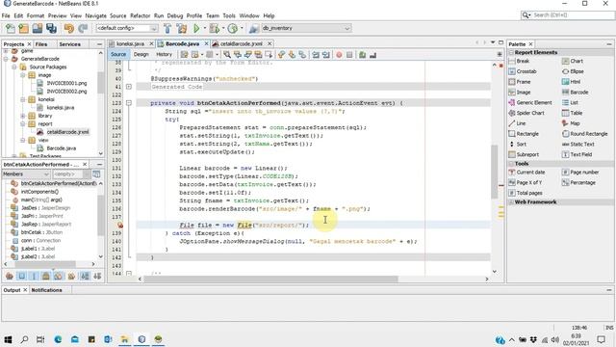Open Microsoft Edge from the taskbar

[58, 339]
